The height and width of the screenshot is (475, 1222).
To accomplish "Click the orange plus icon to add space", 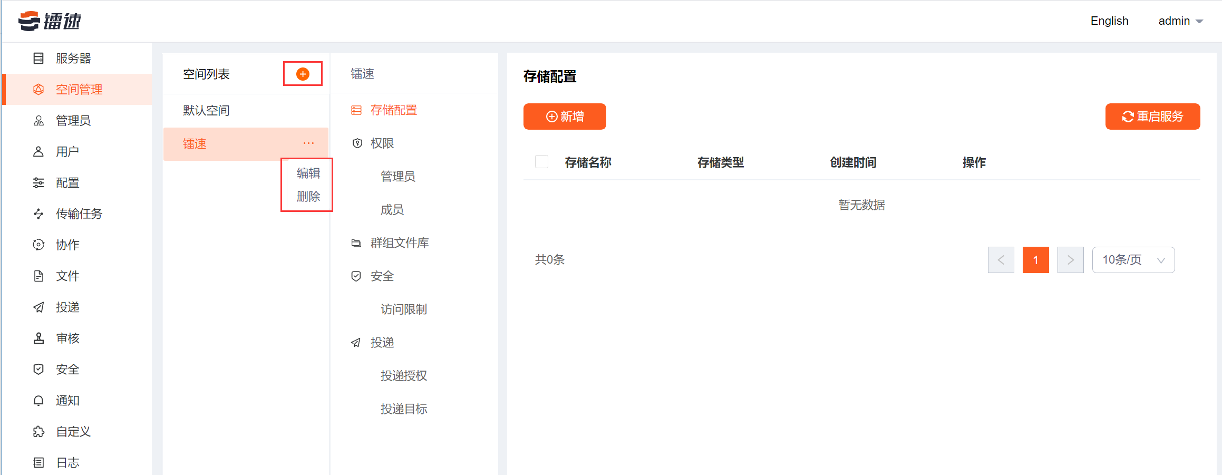I will click(303, 74).
